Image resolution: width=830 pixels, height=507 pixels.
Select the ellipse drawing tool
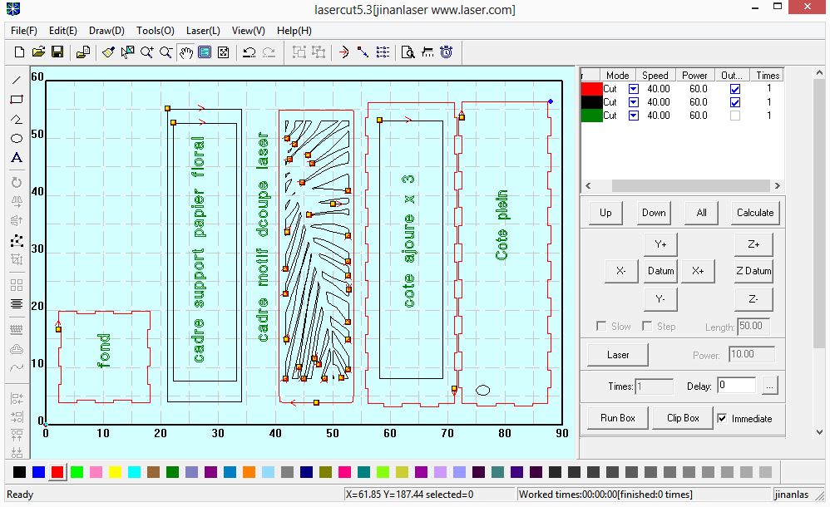pyautogui.click(x=17, y=138)
